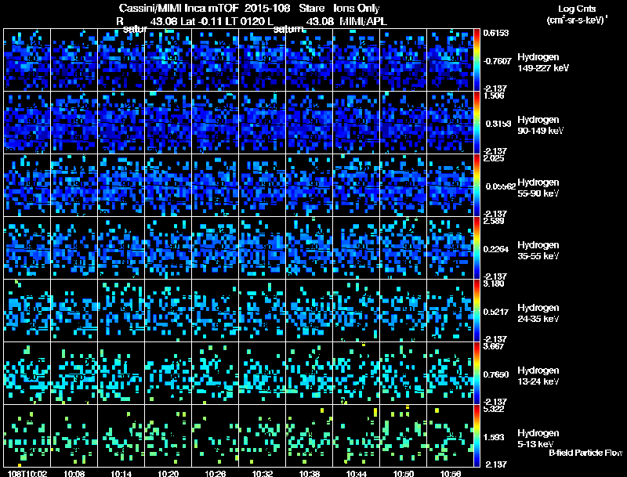Click the '108T10:02' time axis label
The image size is (627, 477).
[27, 474]
